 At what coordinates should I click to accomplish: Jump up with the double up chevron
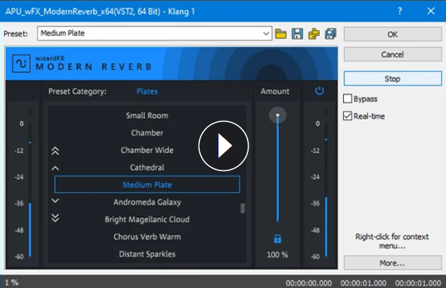point(55,151)
